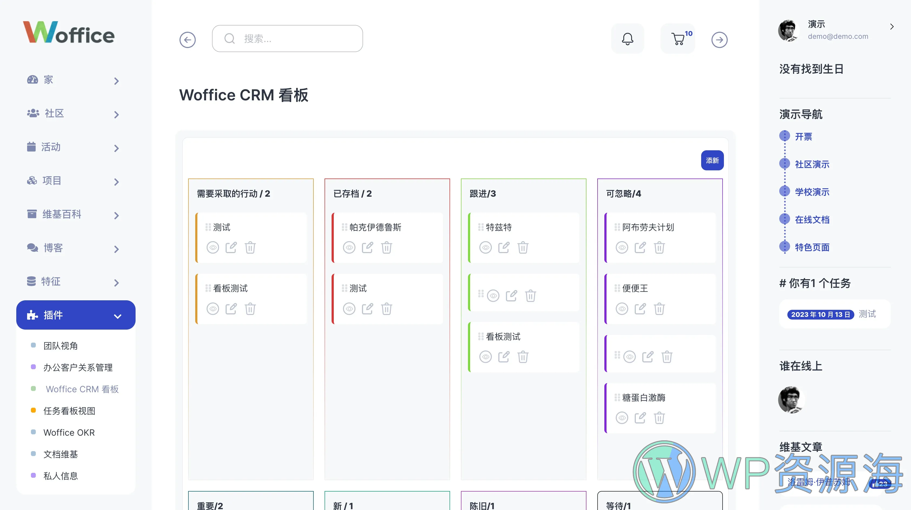
Task: View 看板测试 card in 跟进 column
Action: pos(486,357)
